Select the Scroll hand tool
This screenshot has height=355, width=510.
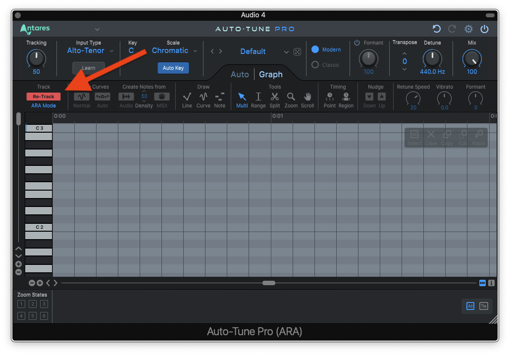[307, 97]
